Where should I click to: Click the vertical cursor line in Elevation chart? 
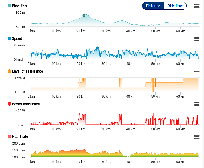tap(65, 19)
